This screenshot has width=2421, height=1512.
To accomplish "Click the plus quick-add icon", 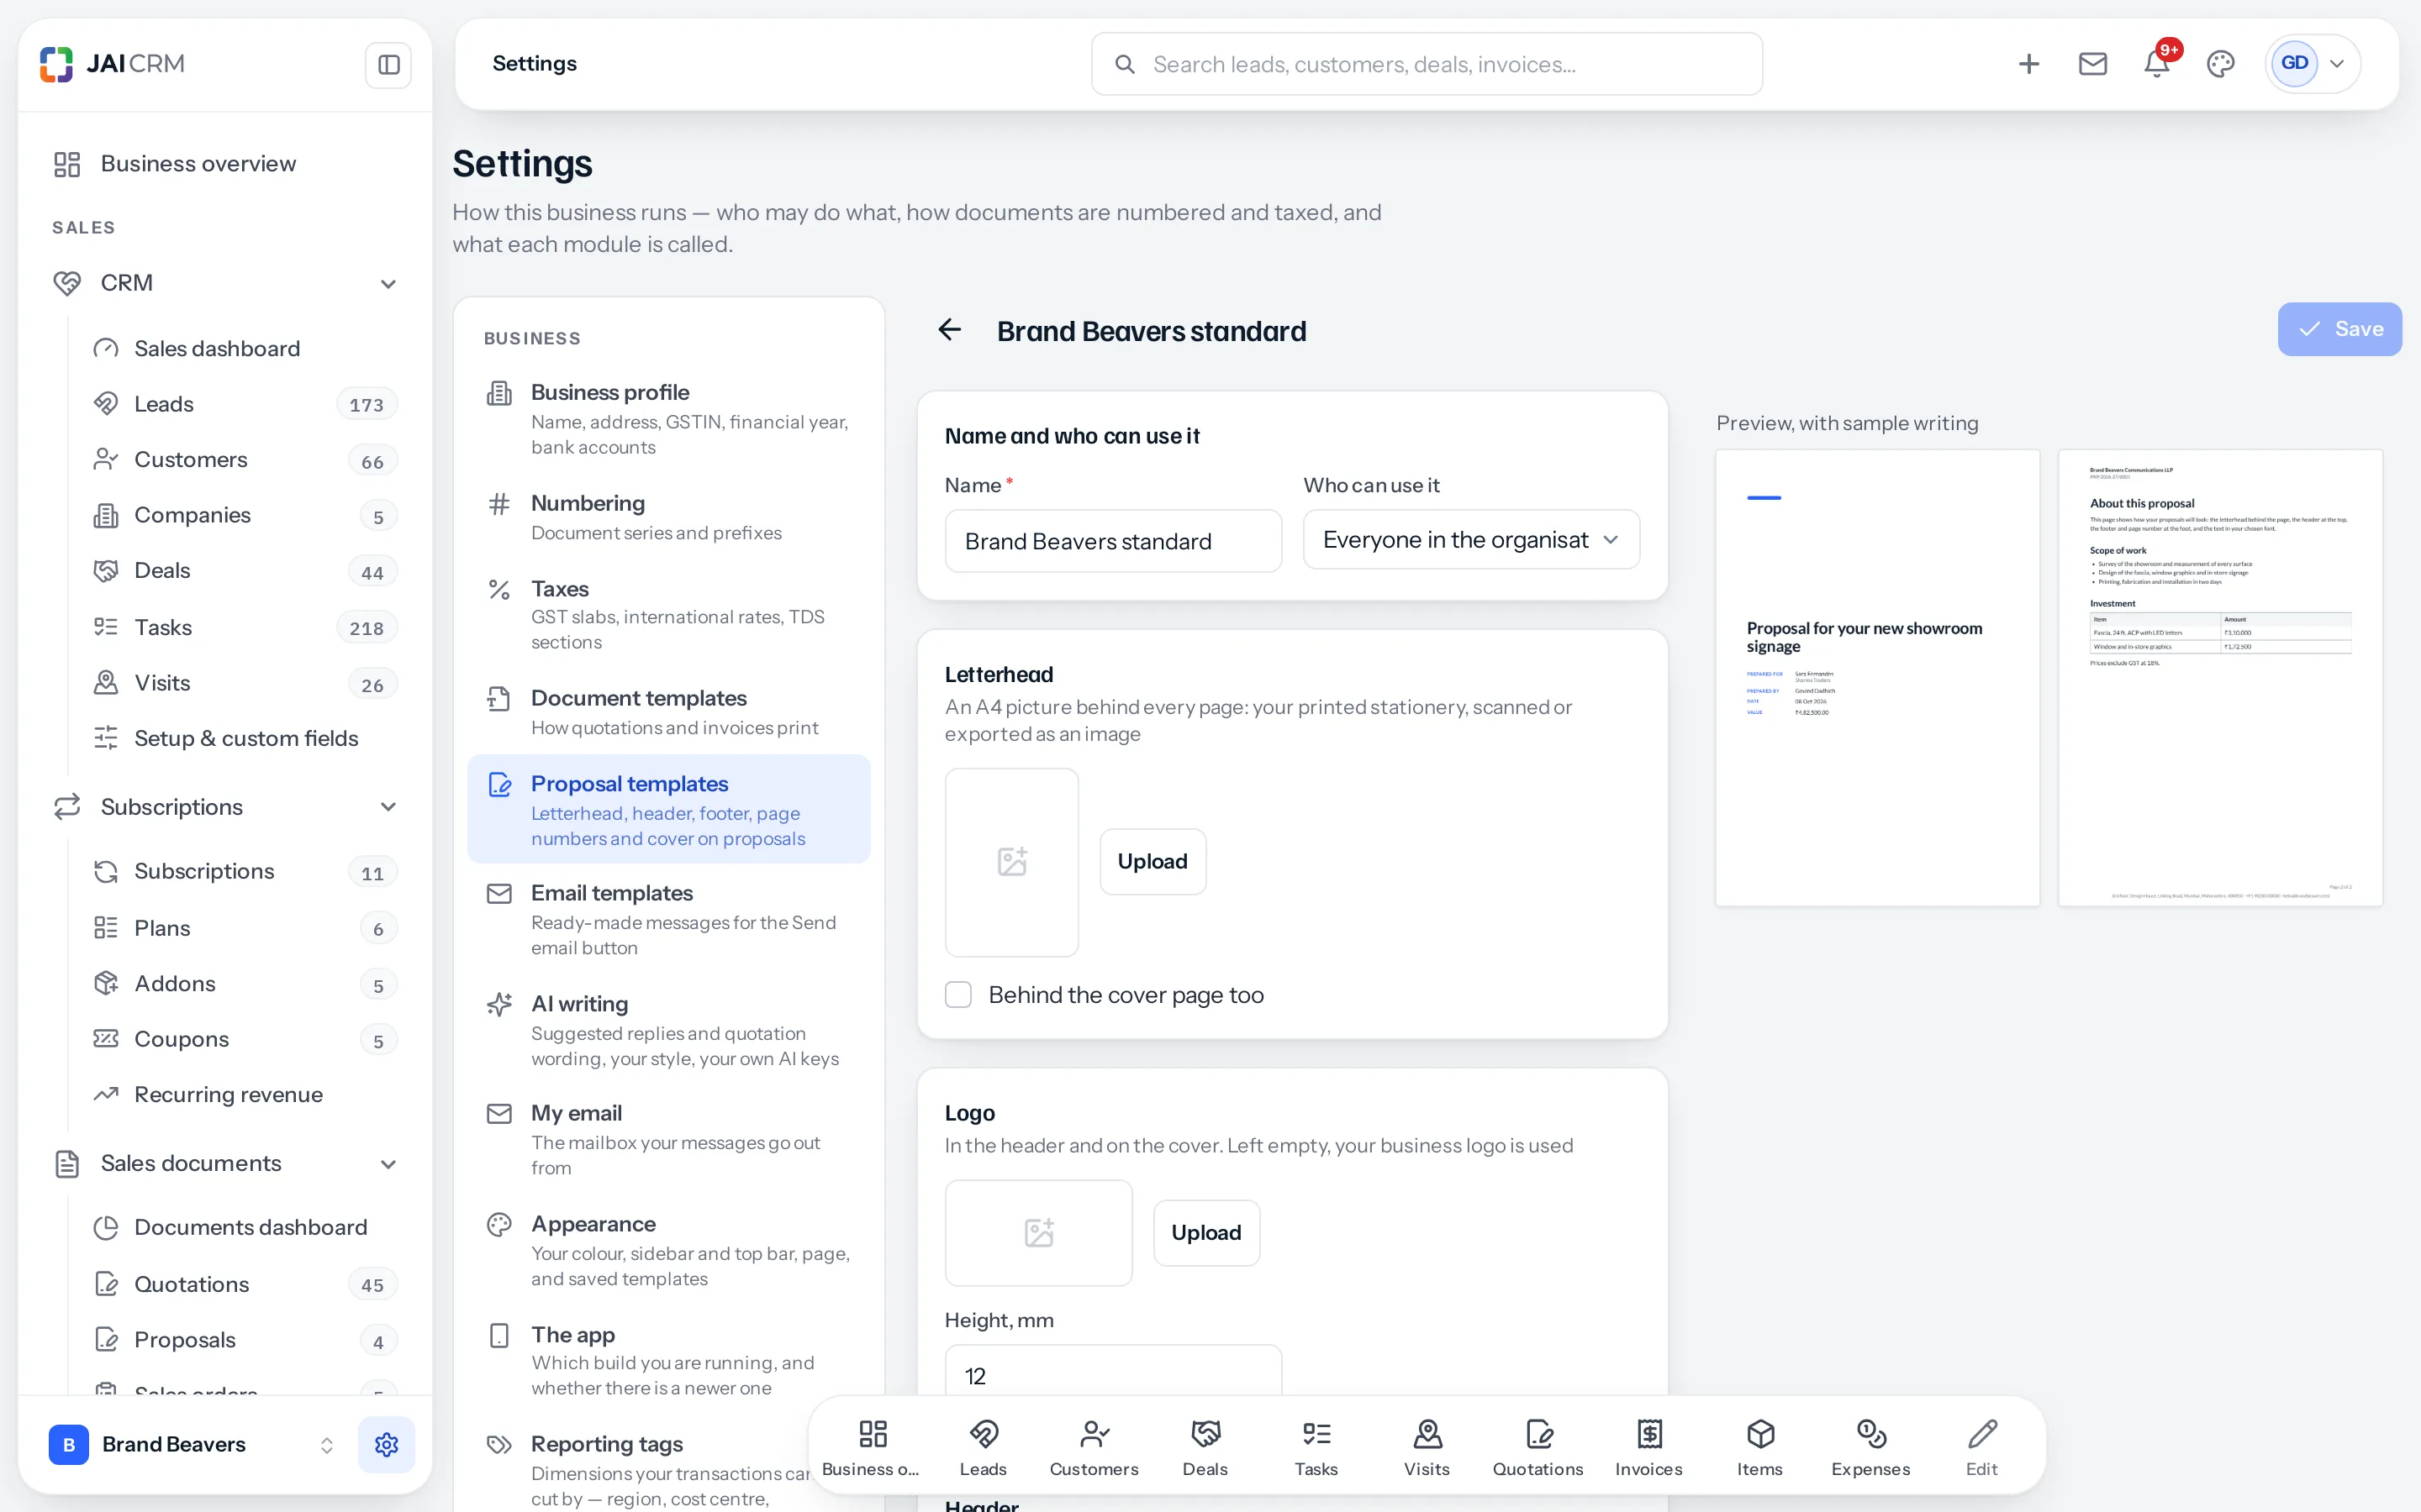I will [2028, 64].
